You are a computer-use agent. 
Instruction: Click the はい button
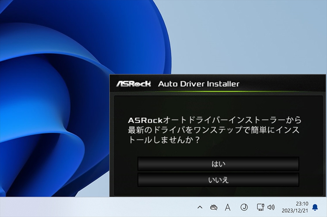click(x=218, y=164)
